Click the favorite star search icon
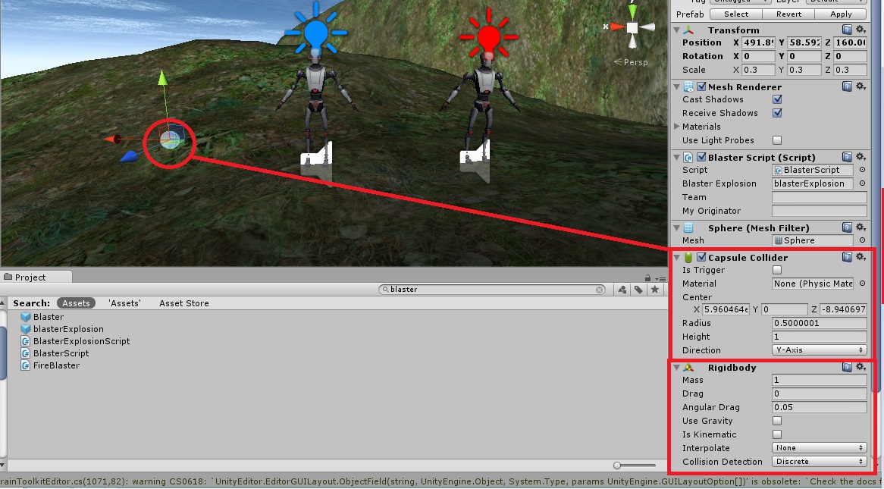 654,290
